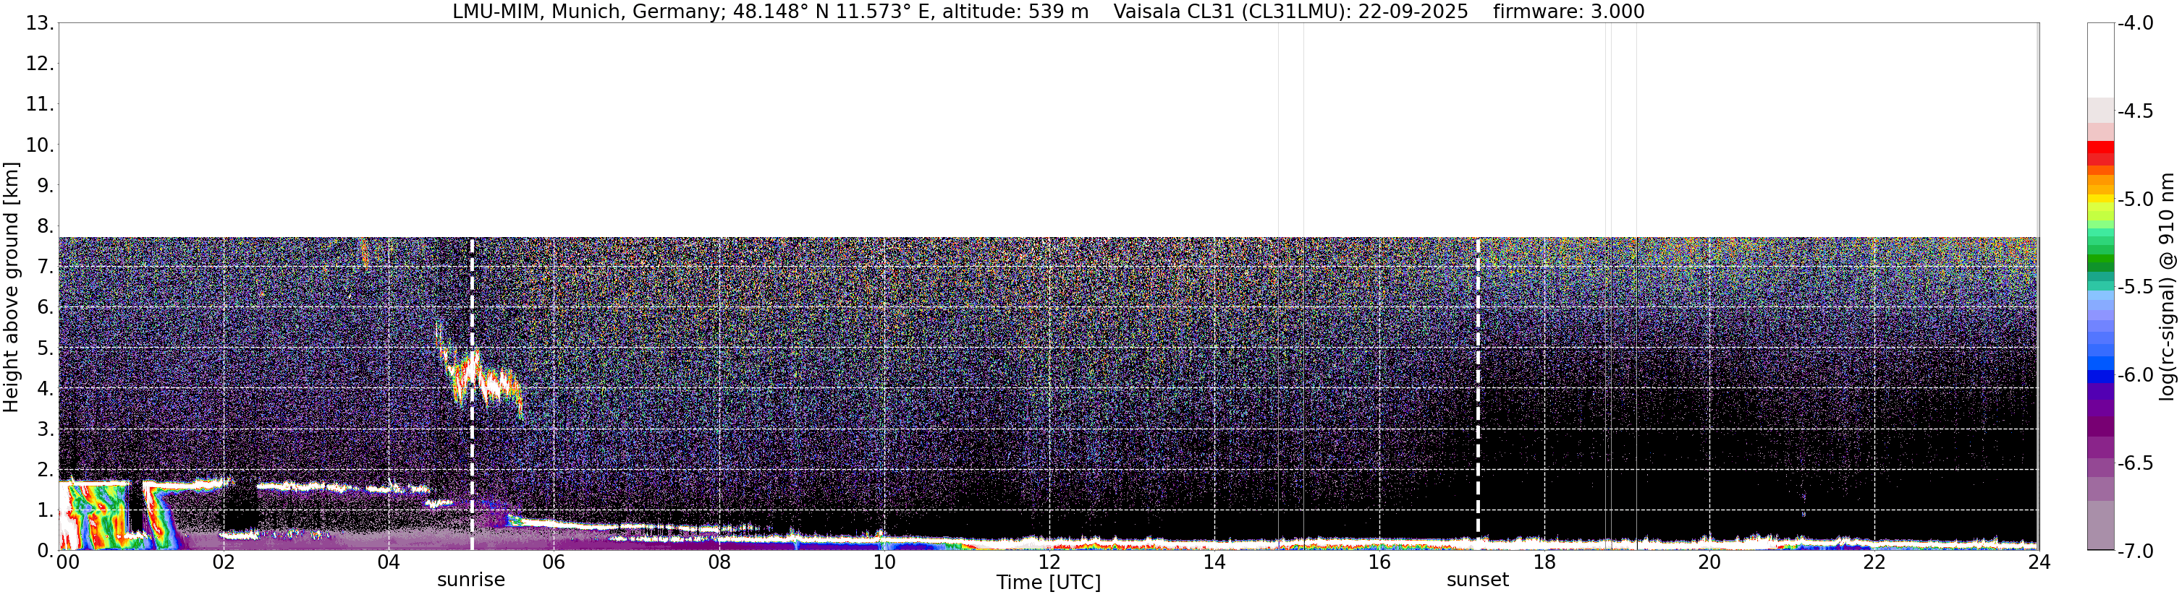Click the '11.' tick label on the height axis

pyautogui.click(x=40, y=105)
